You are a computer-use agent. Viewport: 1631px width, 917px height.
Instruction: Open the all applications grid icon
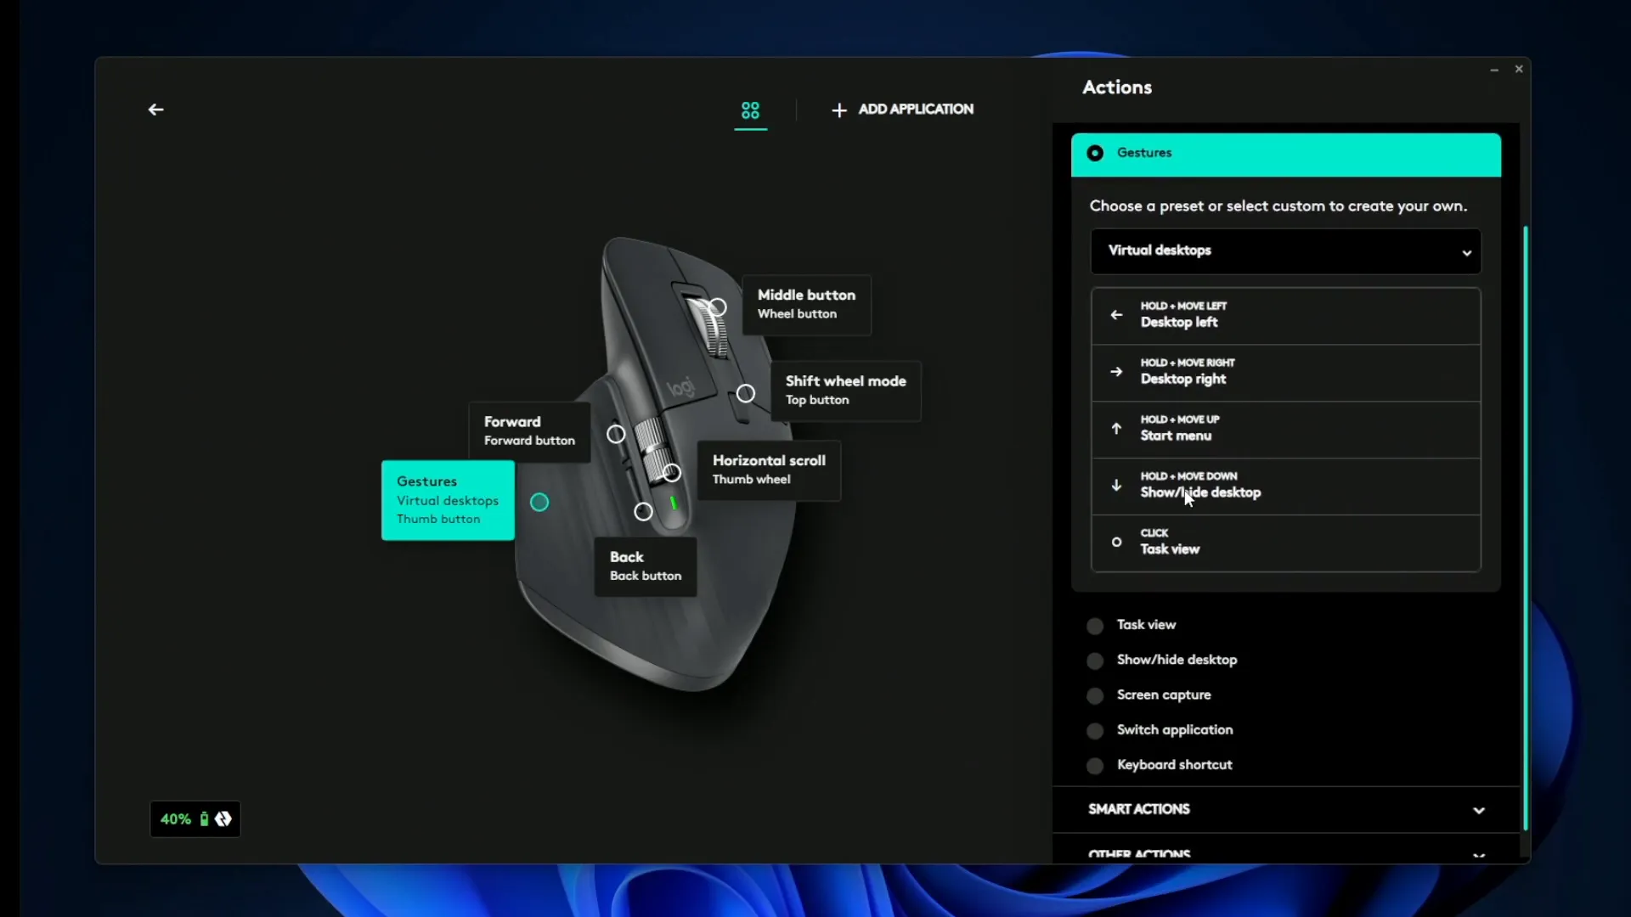click(750, 110)
